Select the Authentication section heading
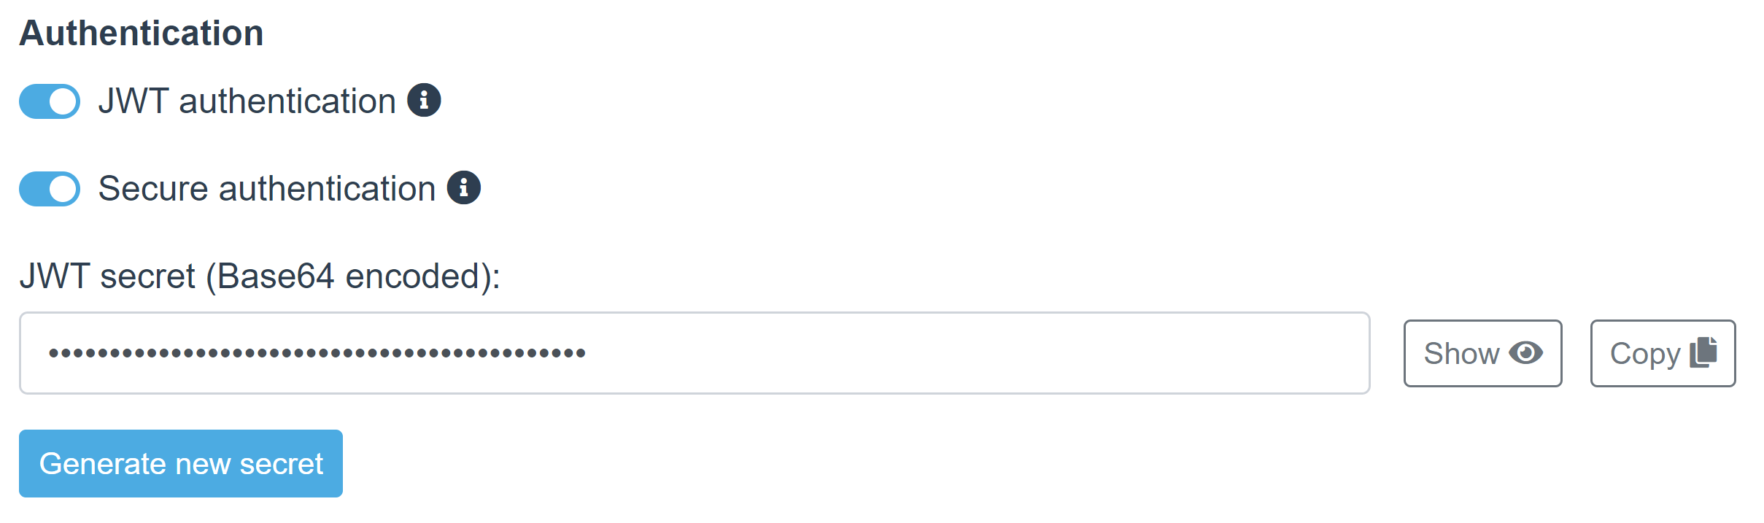 point(142,33)
